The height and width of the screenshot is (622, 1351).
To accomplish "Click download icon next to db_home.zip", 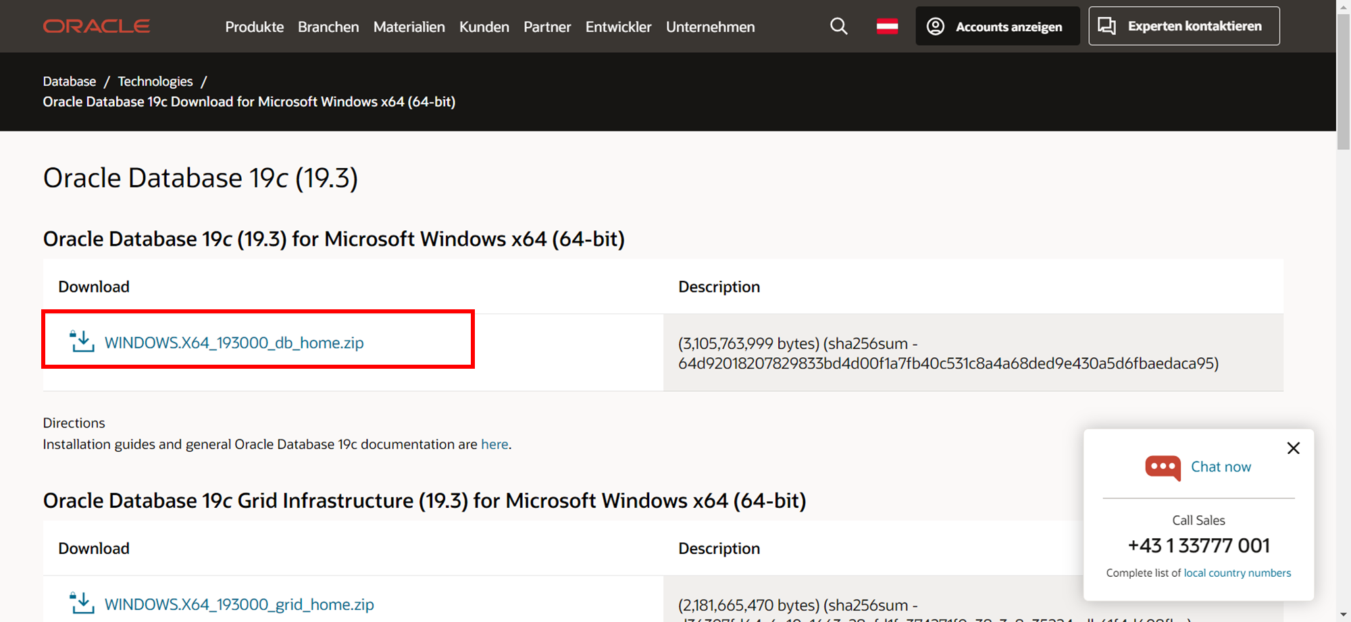I will click(x=82, y=341).
